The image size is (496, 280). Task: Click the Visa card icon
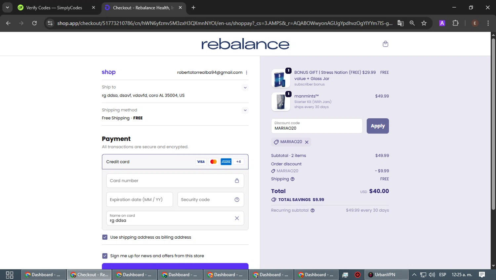tap(201, 162)
